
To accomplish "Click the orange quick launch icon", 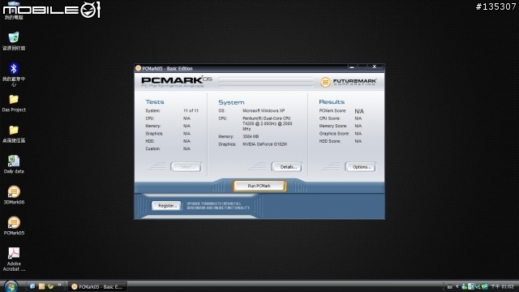I will tap(41, 286).
